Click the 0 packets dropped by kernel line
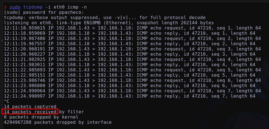 pyautogui.click(x=41, y=117)
